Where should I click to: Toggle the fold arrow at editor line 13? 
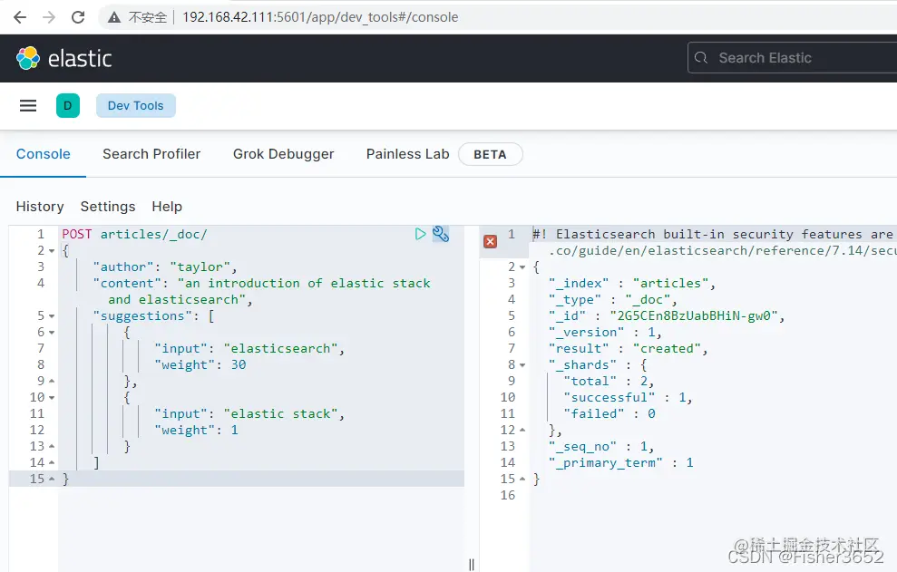click(52, 446)
